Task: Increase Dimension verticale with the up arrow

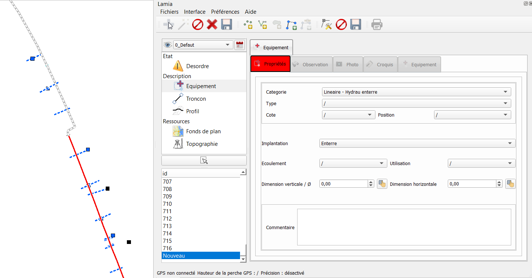Action: (371, 182)
